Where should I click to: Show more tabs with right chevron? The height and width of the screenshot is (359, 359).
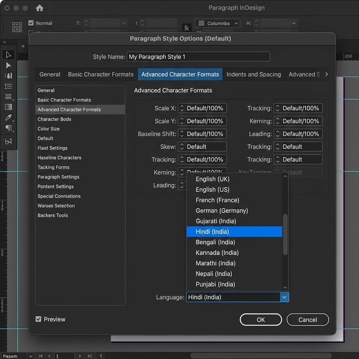326,74
